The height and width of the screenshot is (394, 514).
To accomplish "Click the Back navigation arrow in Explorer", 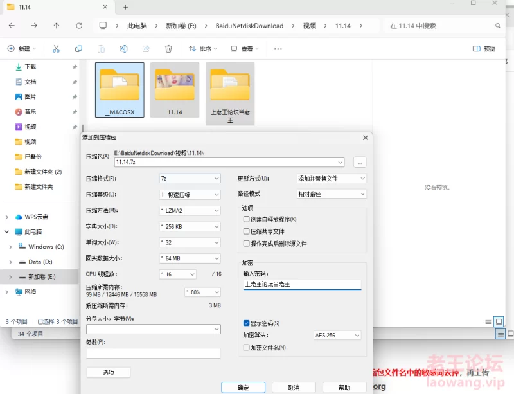I will pos(12,26).
